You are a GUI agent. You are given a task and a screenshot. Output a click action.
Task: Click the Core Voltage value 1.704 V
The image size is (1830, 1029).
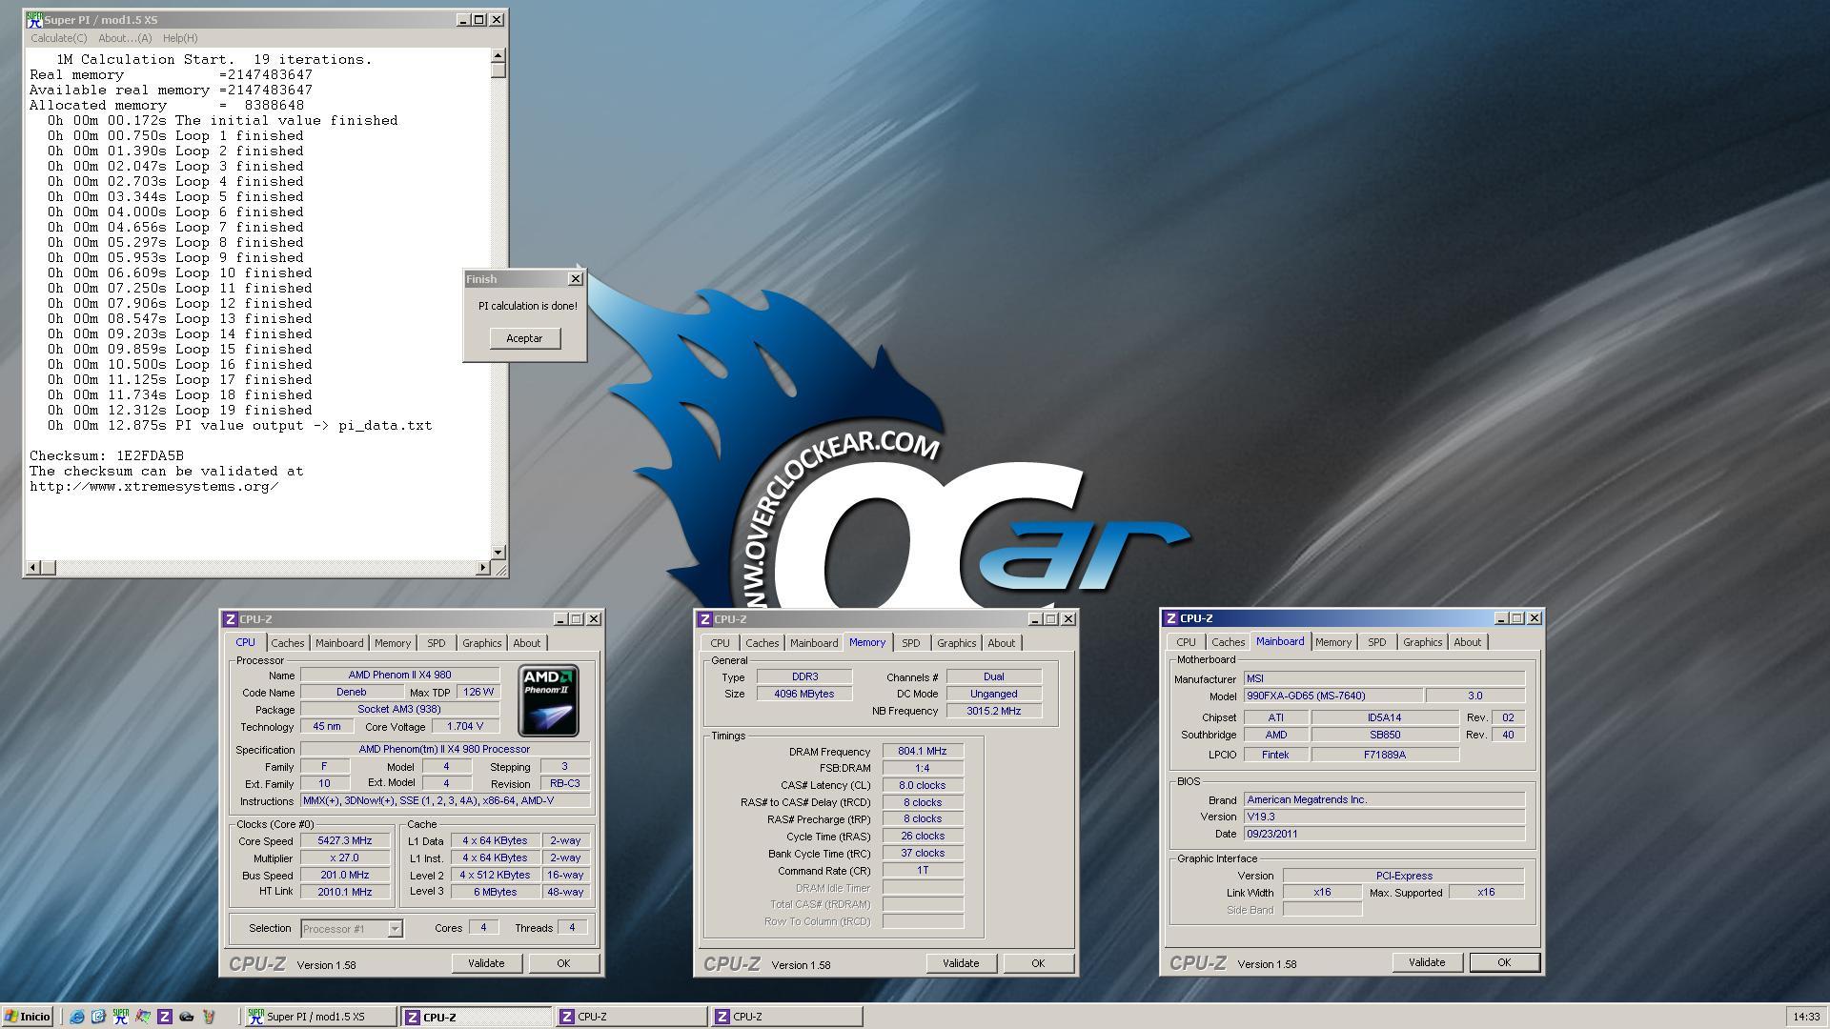pyautogui.click(x=465, y=726)
